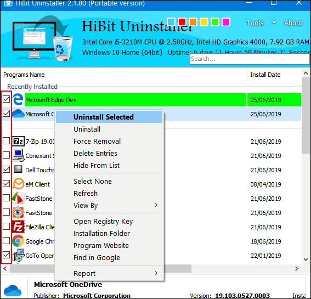Uncheck the eM Client checkbox

(x=7, y=184)
